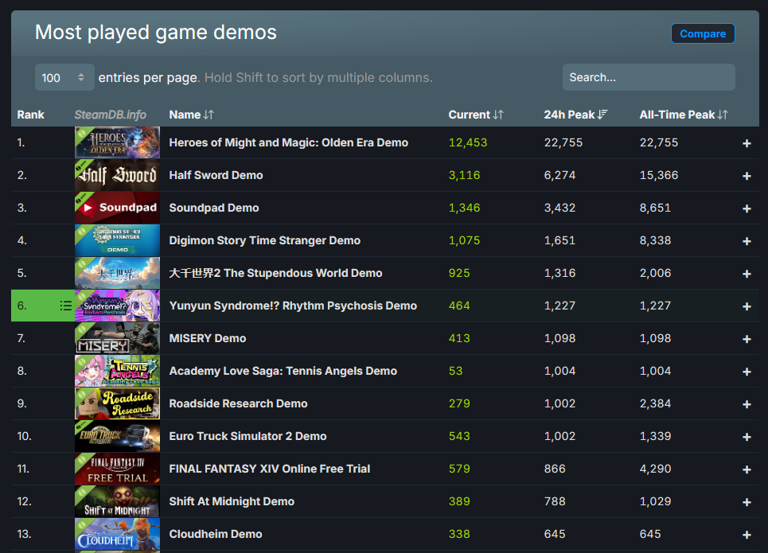Open Half Sword Demo link
This screenshot has width=768, height=553.
coord(216,175)
